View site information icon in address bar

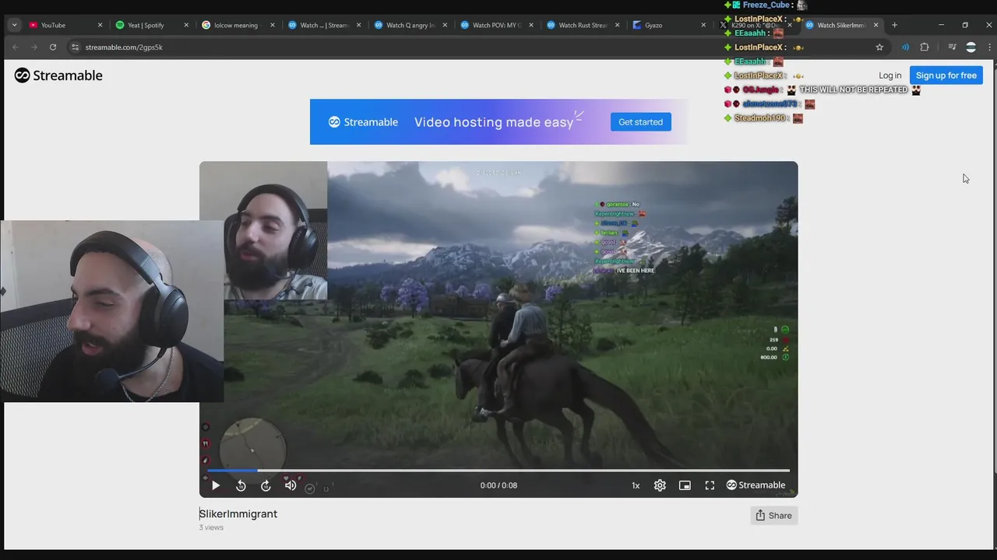tap(76, 47)
